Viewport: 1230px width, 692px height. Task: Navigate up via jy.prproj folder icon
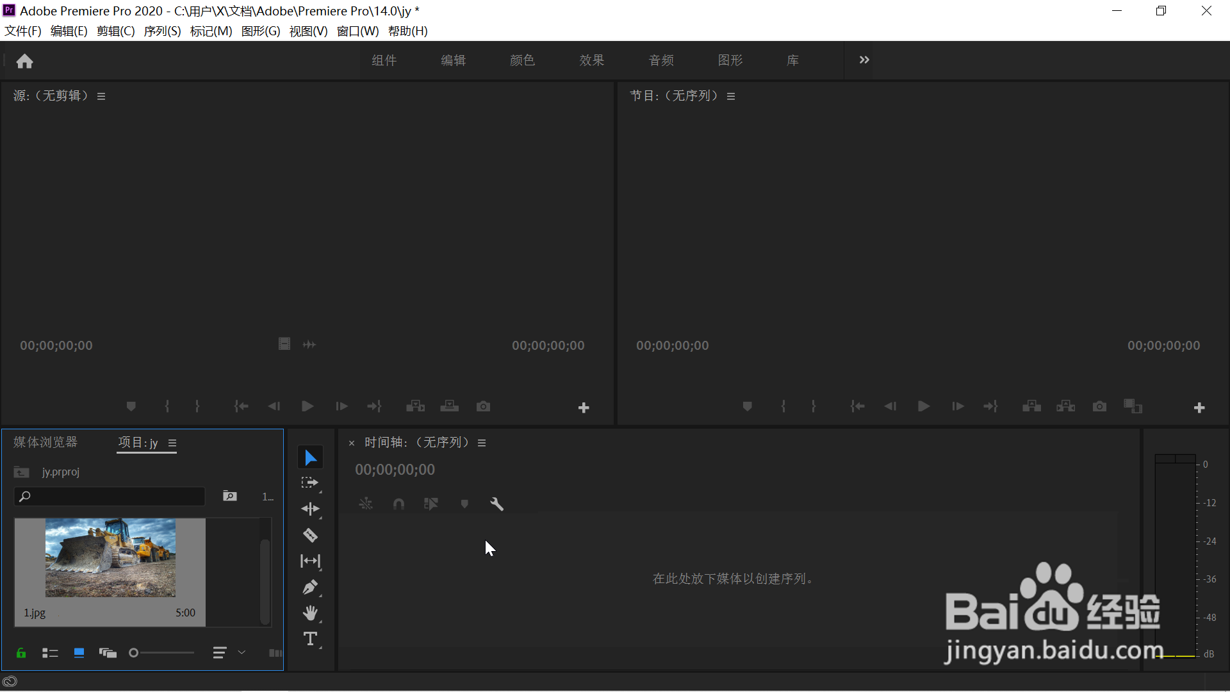pyautogui.click(x=21, y=472)
